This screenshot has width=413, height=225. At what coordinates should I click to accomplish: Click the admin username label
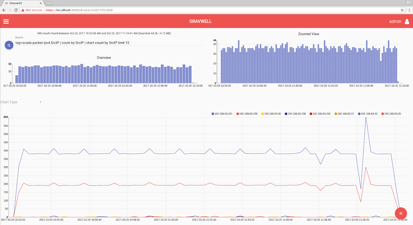(395, 21)
